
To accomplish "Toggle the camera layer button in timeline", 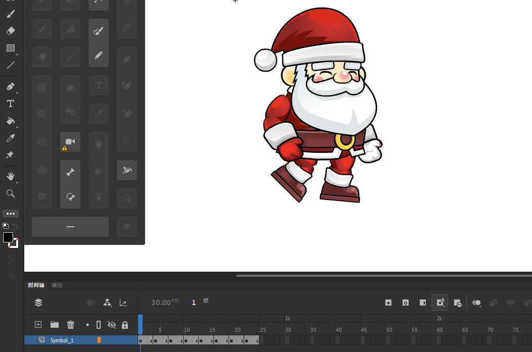I will coord(91,303).
